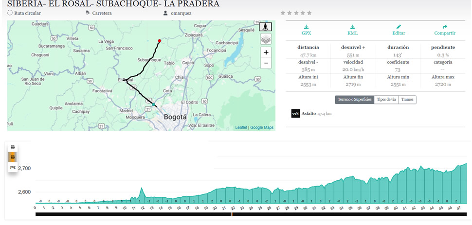Select the Terreno o Superficies tab
This screenshot has height=225, width=472.
(x=355, y=100)
